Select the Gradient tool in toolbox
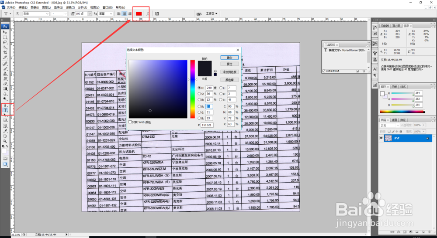The height and width of the screenshot is (238, 437). [x=5, y=88]
